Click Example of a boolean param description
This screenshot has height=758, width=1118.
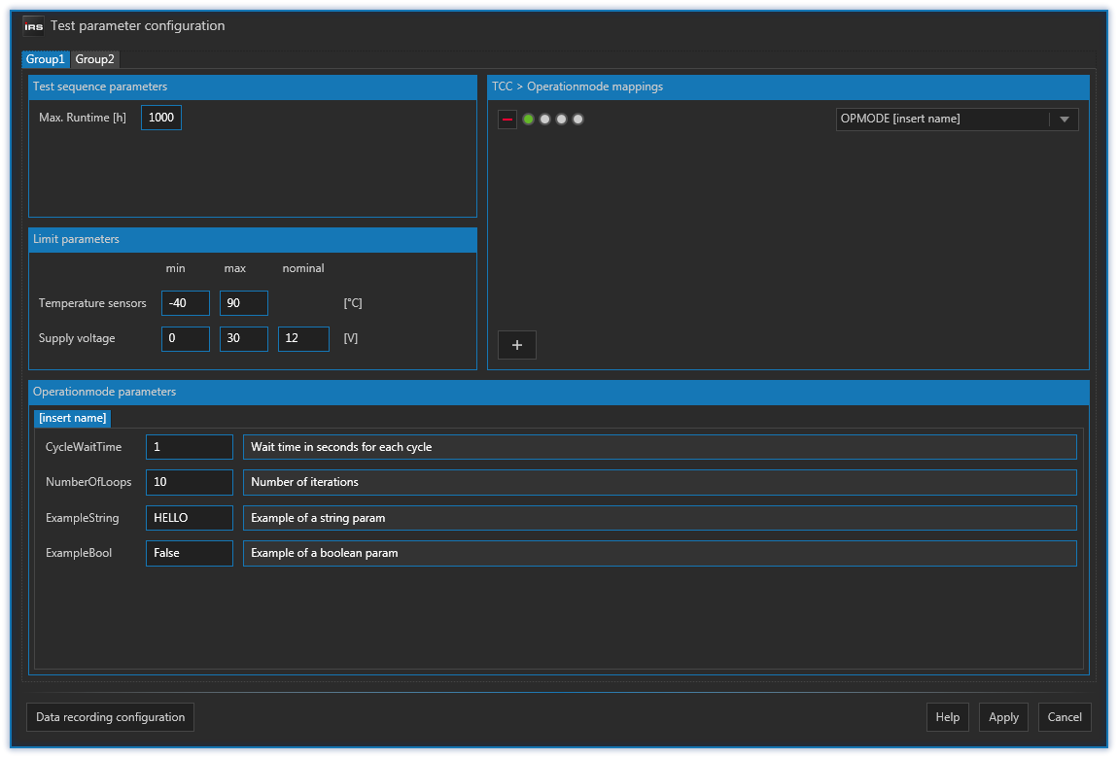click(x=659, y=554)
